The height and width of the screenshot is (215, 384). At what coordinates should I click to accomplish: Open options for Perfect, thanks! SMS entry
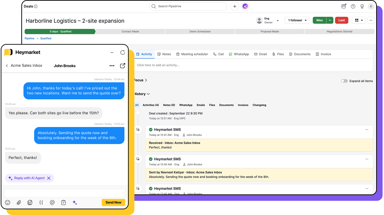pos(367,130)
